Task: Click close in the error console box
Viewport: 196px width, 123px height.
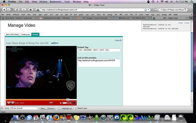Action: (x=187, y=23)
